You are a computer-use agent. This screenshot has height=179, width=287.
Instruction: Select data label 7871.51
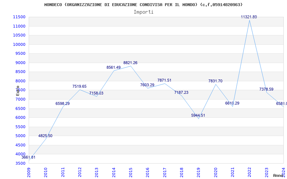(x=164, y=80)
